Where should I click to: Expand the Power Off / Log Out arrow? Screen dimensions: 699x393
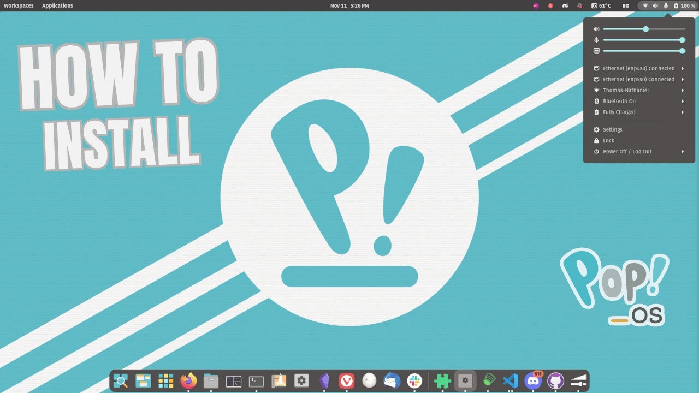pyautogui.click(x=683, y=151)
